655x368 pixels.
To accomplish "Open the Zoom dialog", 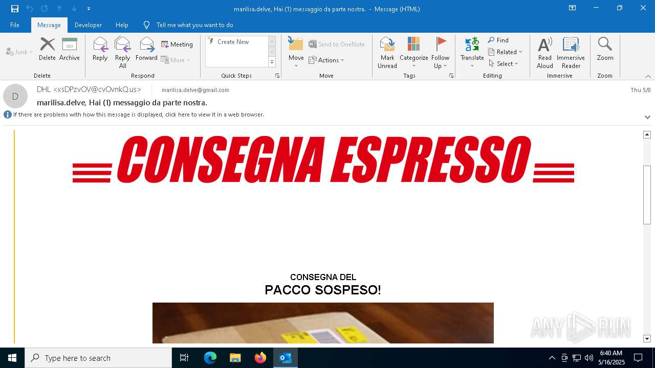I will tap(605, 50).
